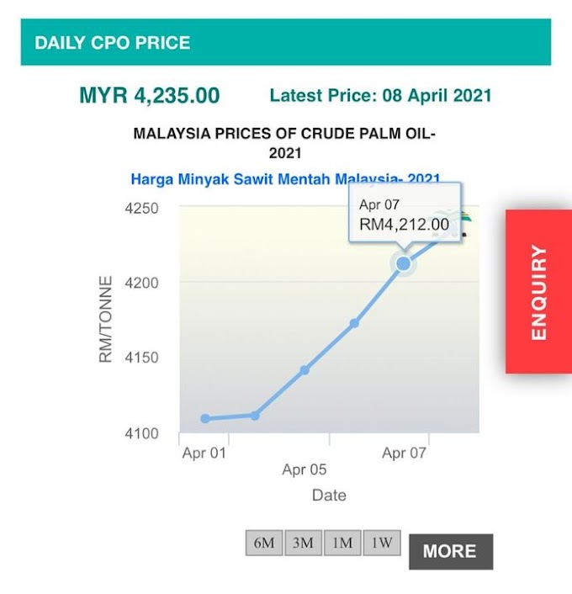Click the 4200 y-axis label
Image resolution: width=572 pixels, height=594 pixels.
141,283
